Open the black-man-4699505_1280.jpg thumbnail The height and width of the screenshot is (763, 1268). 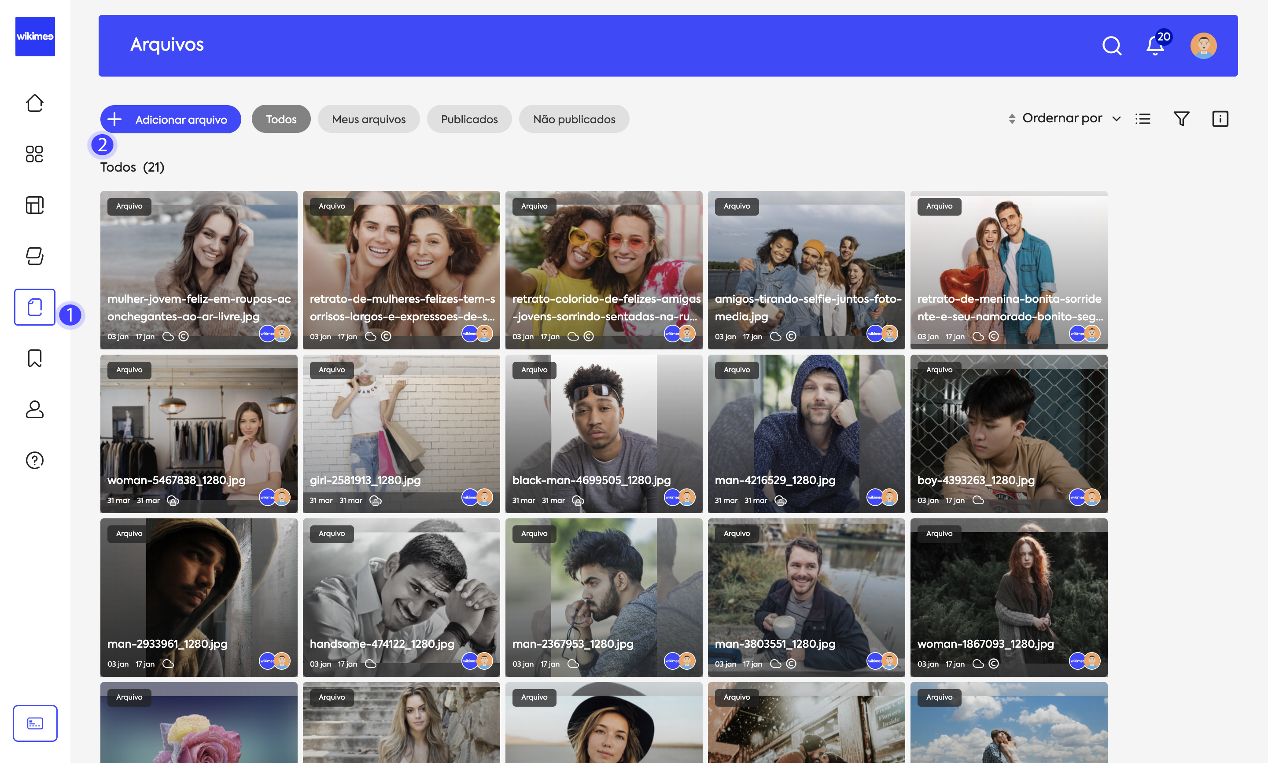point(603,433)
